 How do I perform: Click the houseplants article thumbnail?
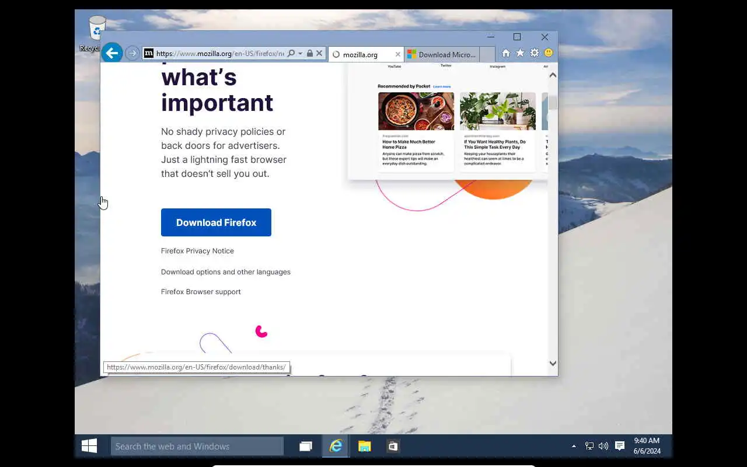[x=498, y=111]
